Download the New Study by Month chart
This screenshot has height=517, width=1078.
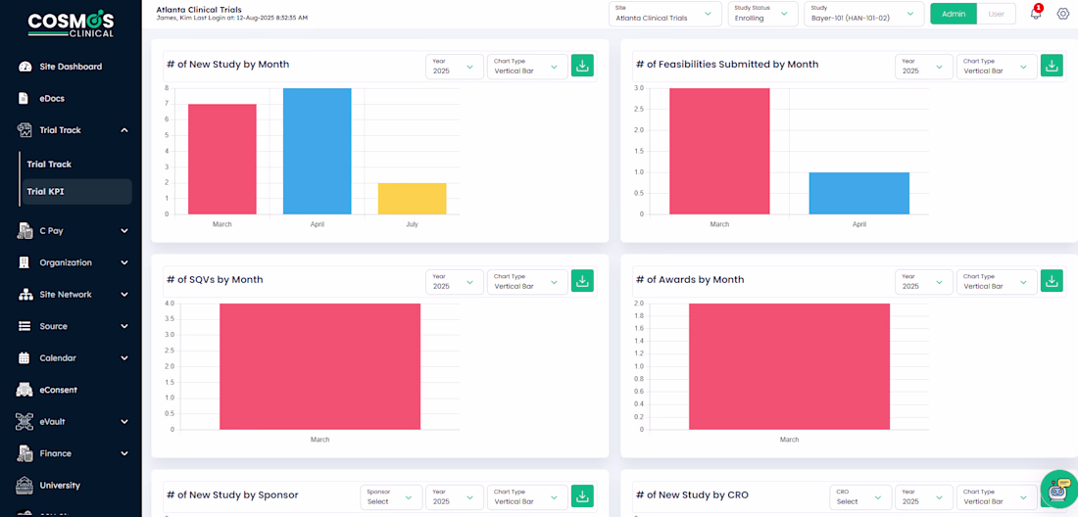[582, 66]
